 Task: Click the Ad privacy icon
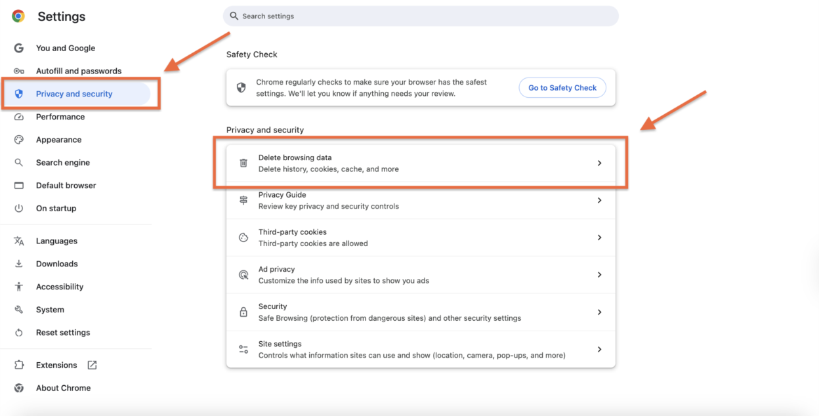243,275
